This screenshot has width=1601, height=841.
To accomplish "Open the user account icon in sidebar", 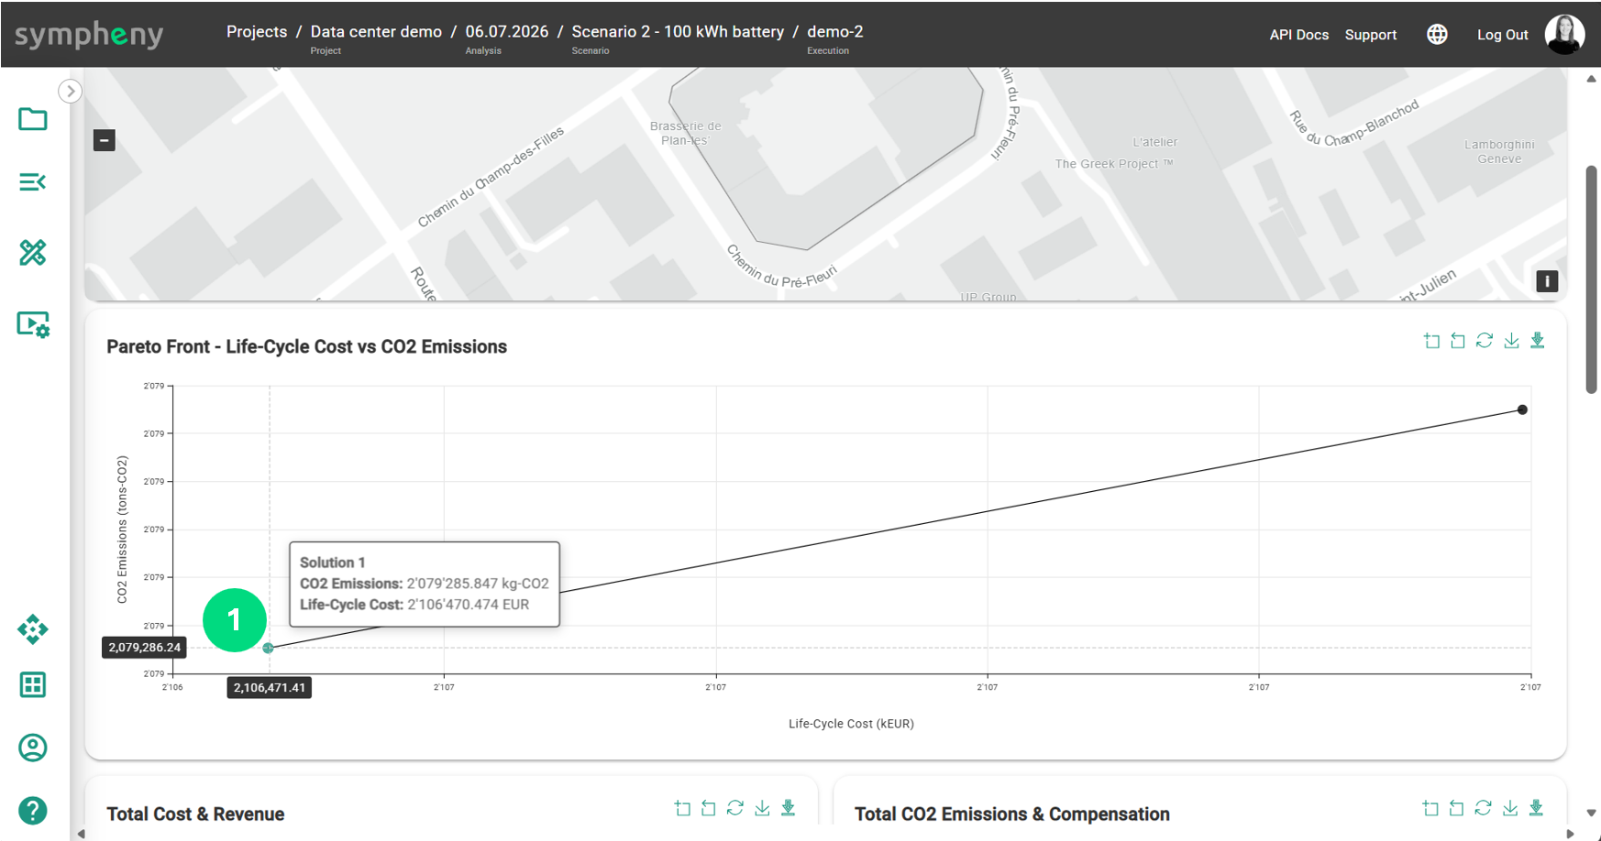I will (33, 748).
